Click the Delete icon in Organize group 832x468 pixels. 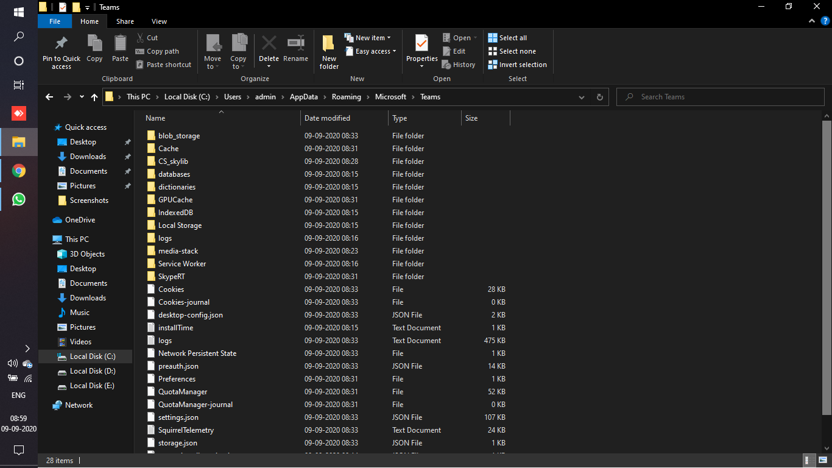[269, 43]
